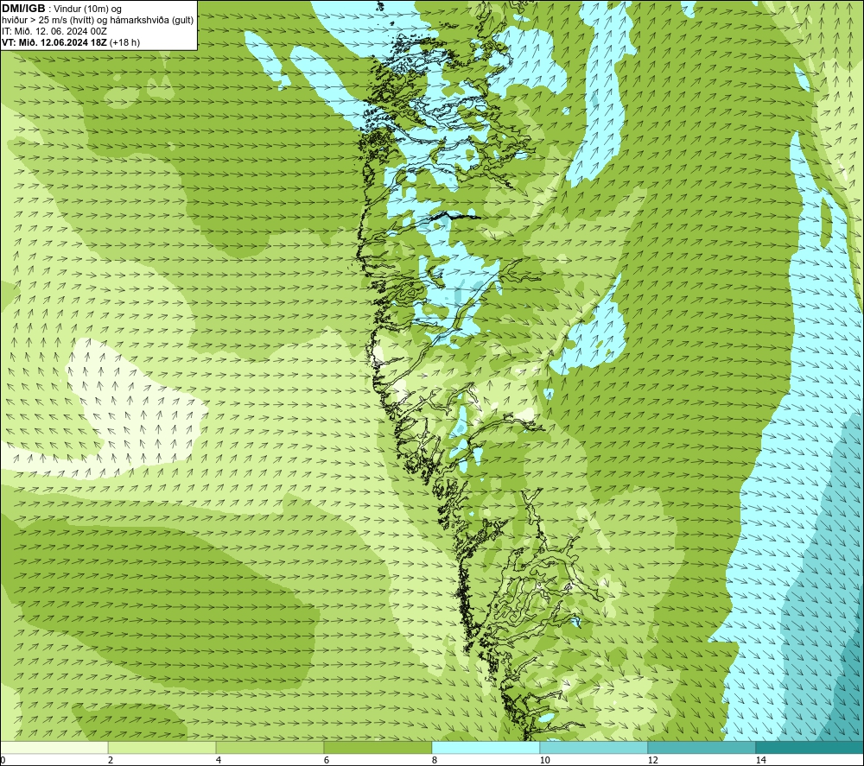Click the 0–2 m/s pale color band in legend
864x766 pixels.
54,747
